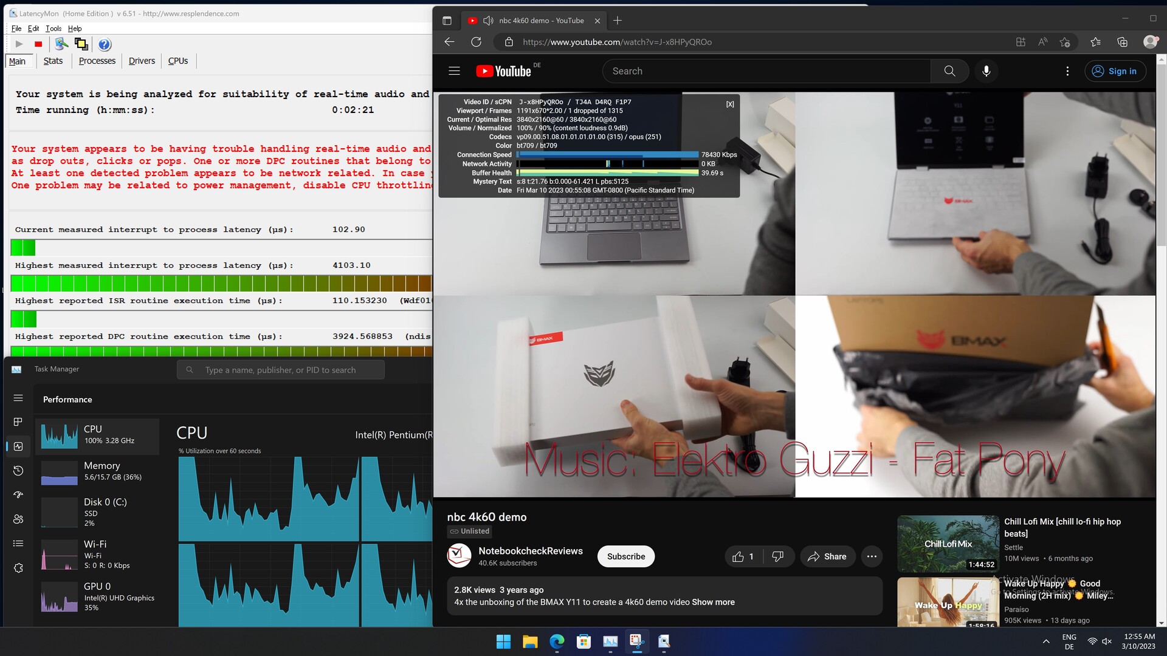Open Task Manager Services sidebar icon
The height and width of the screenshot is (656, 1167).
coord(18,568)
